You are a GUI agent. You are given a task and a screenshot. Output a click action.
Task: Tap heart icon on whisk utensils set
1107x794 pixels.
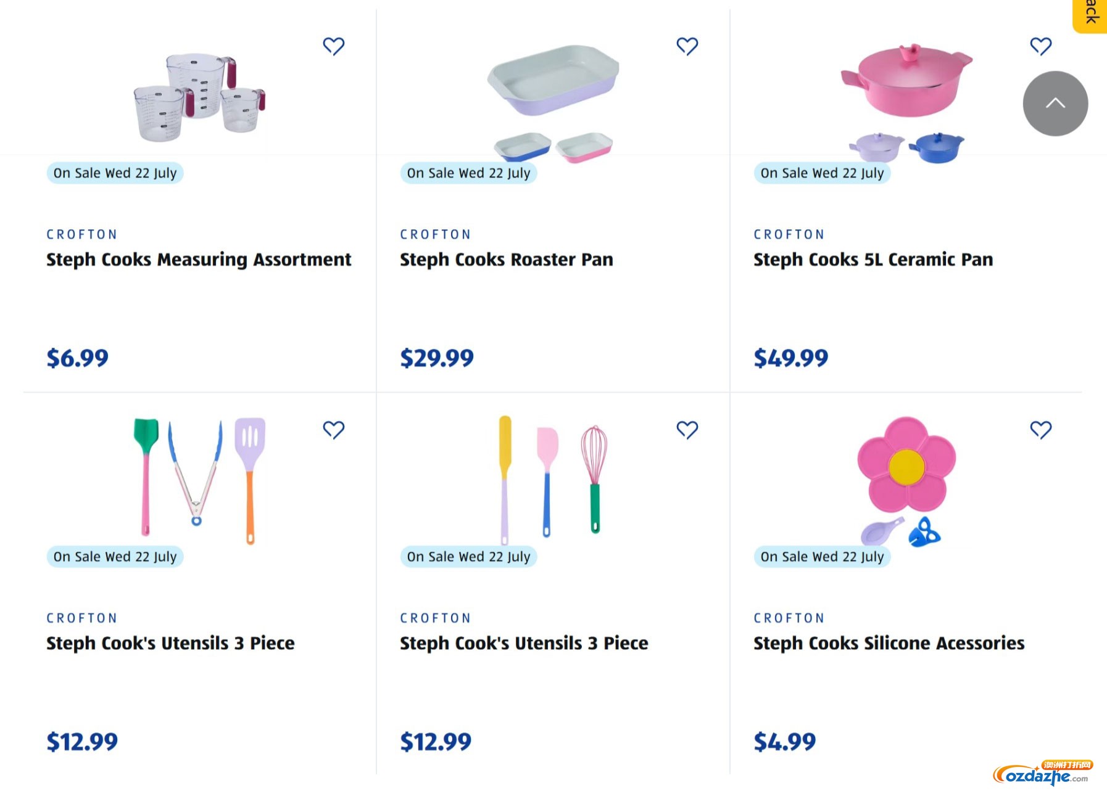(x=687, y=430)
